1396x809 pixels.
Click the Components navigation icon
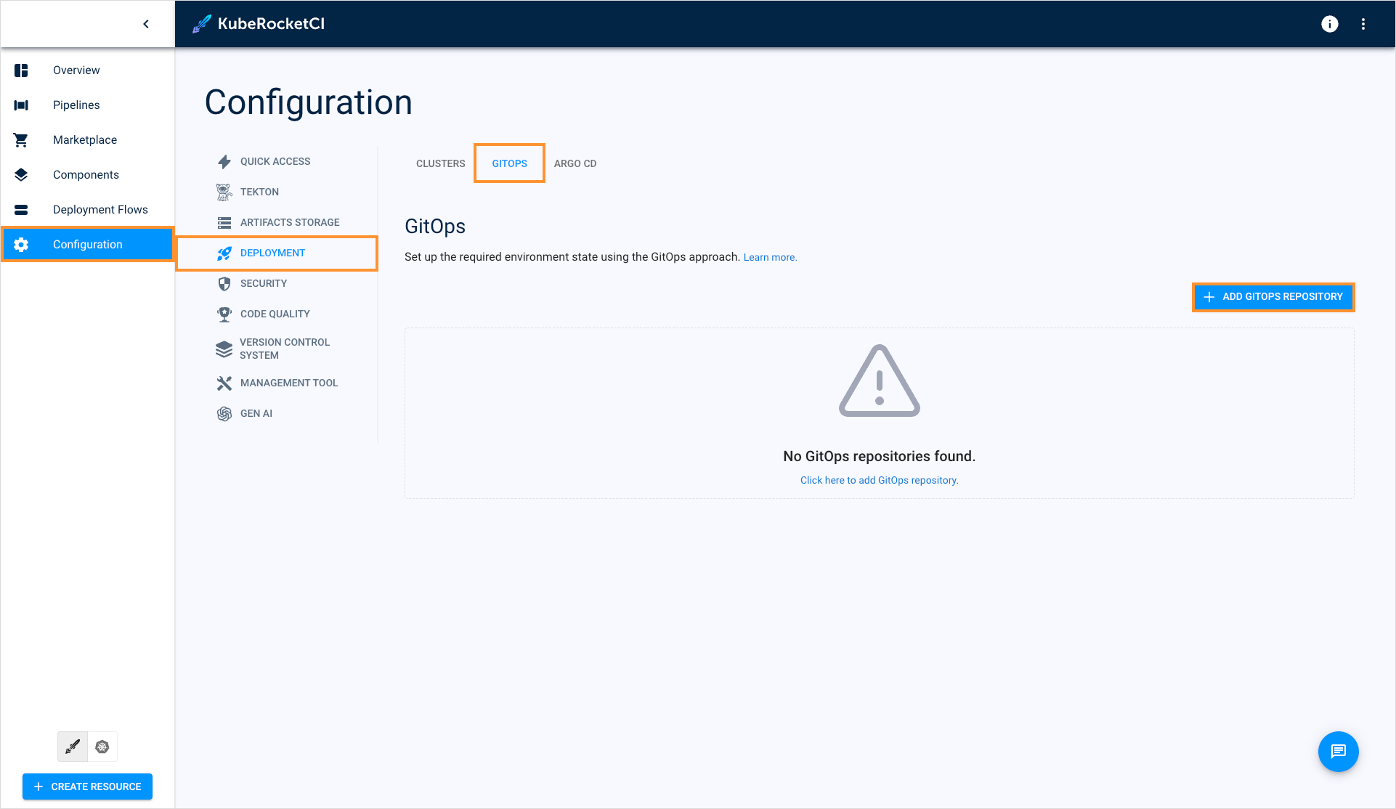click(20, 174)
